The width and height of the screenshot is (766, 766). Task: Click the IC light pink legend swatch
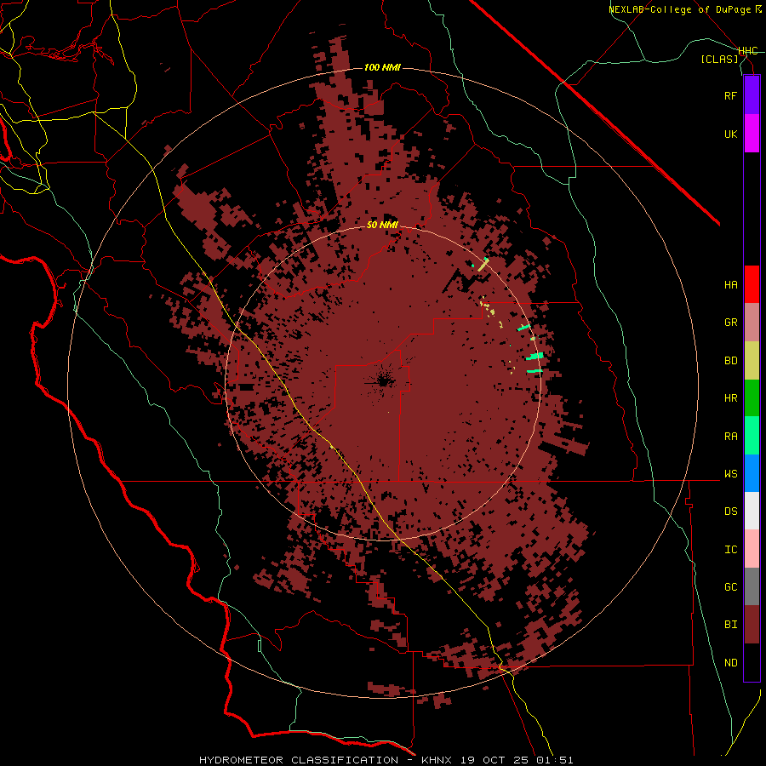(x=752, y=549)
